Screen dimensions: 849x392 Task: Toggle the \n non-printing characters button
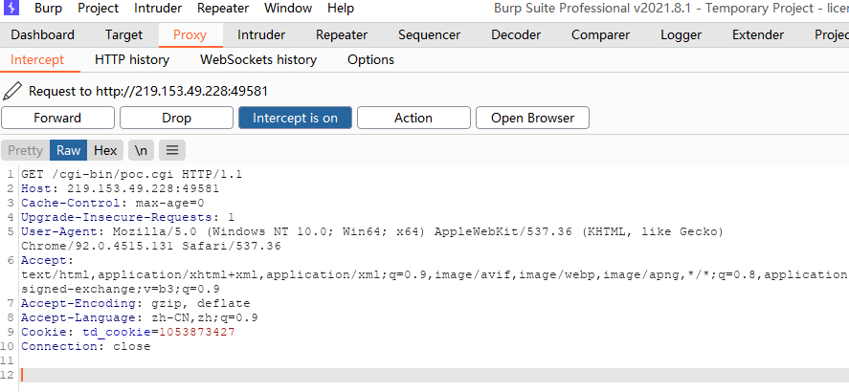coord(141,150)
